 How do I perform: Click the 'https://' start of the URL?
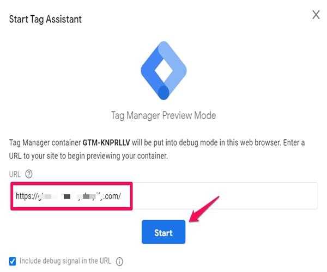tap(26, 196)
